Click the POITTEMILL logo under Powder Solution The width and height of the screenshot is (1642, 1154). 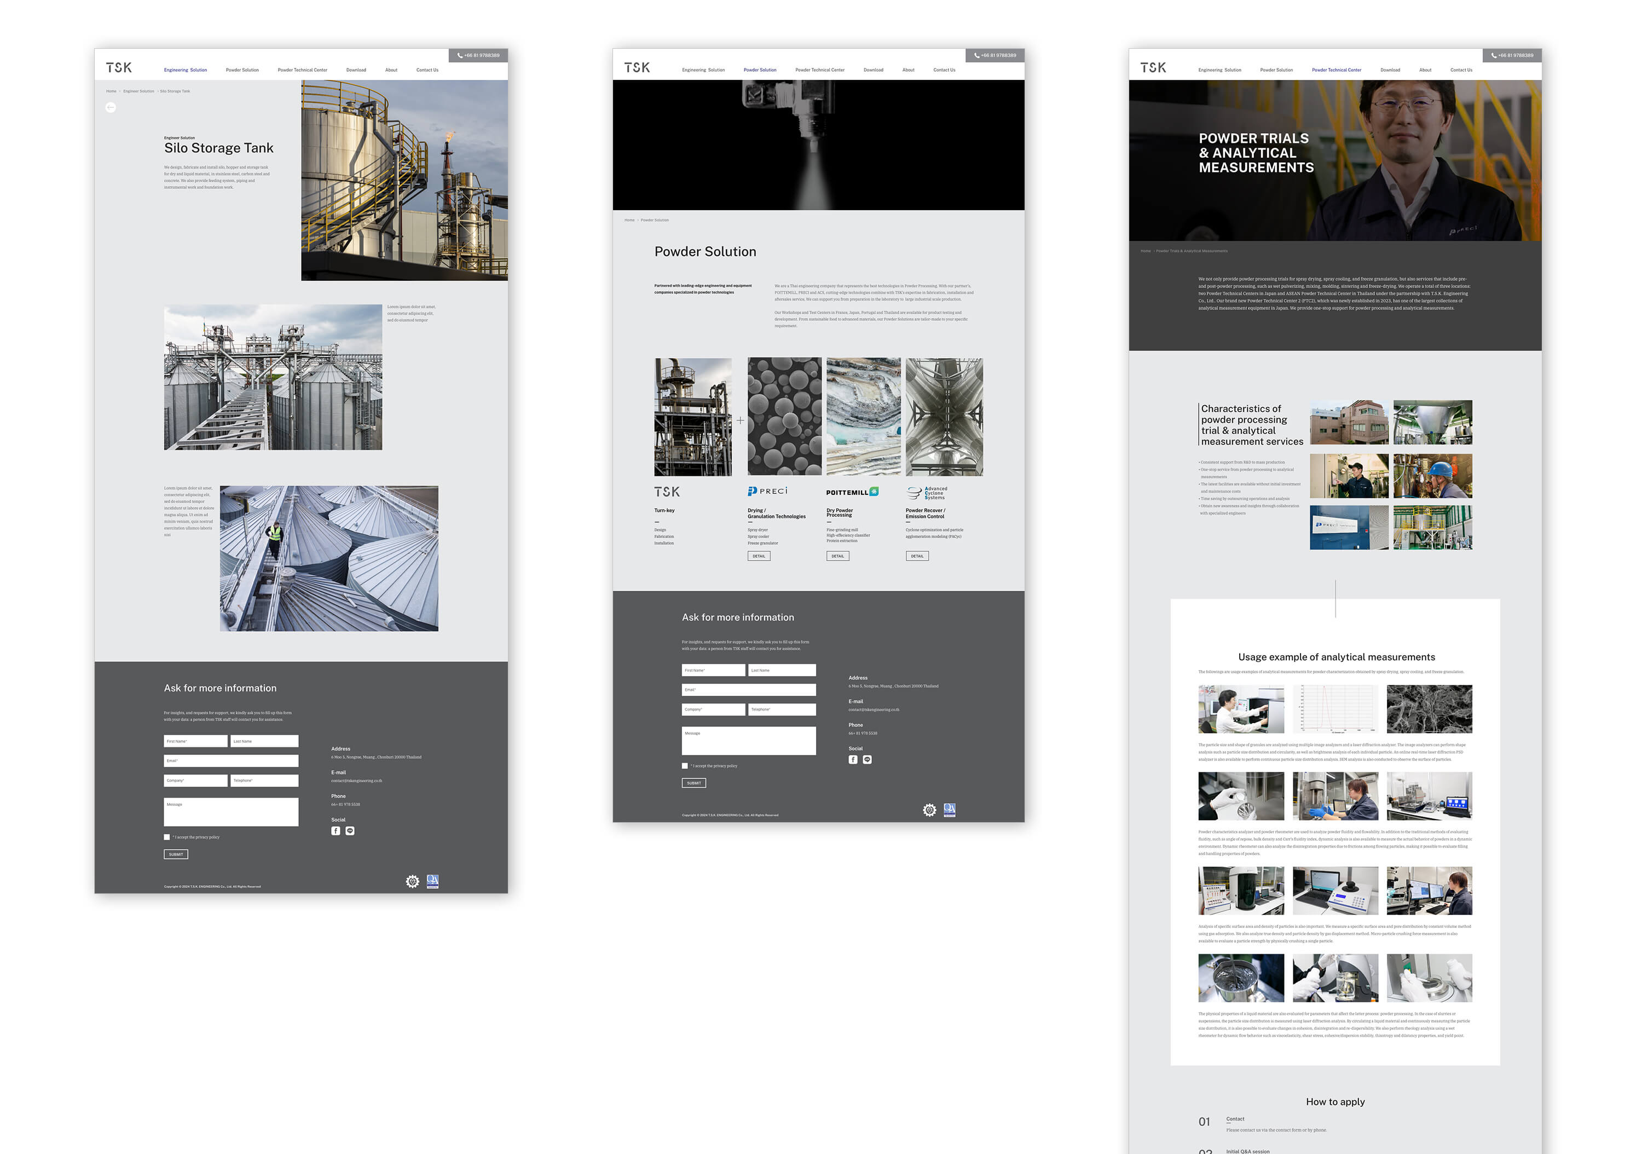[x=852, y=492]
